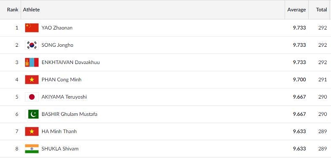The image size is (331, 158).
Task: Open athlete SONG Jongho's name
Action: 57,45
